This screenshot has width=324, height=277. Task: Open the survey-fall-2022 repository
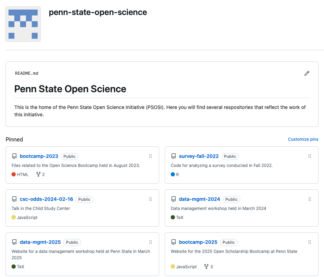click(x=199, y=156)
